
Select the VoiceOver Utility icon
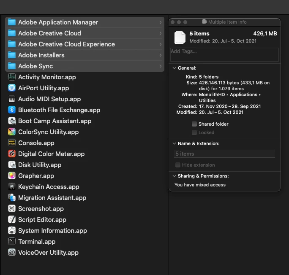pos(12,253)
